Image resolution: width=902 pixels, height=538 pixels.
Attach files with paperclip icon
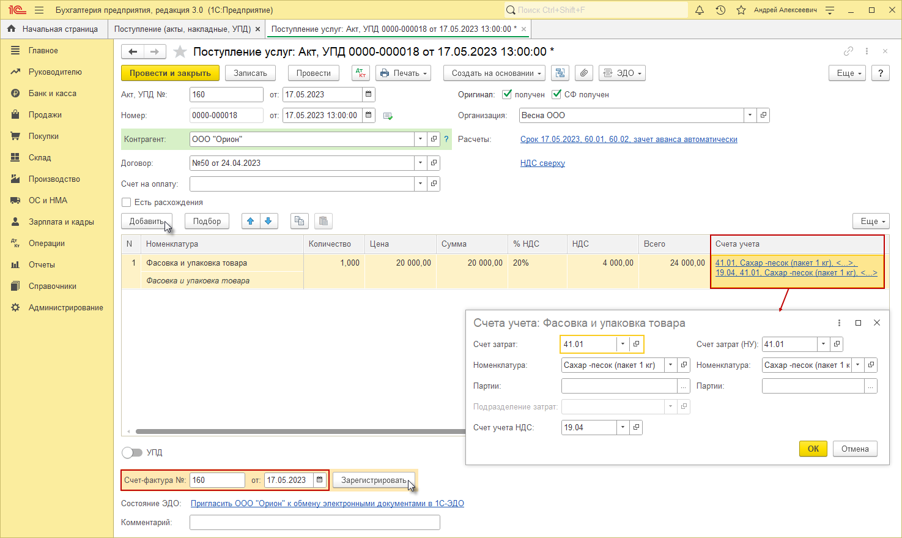pyautogui.click(x=584, y=73)
